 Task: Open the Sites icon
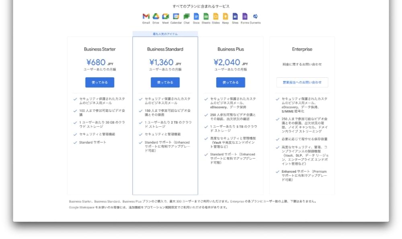pos(236,17)
